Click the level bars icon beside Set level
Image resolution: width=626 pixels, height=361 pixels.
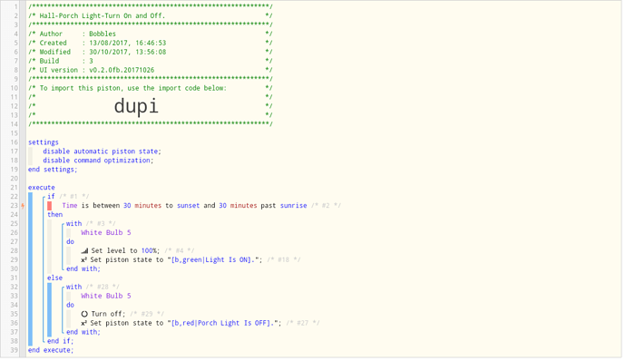click(84, 251)
